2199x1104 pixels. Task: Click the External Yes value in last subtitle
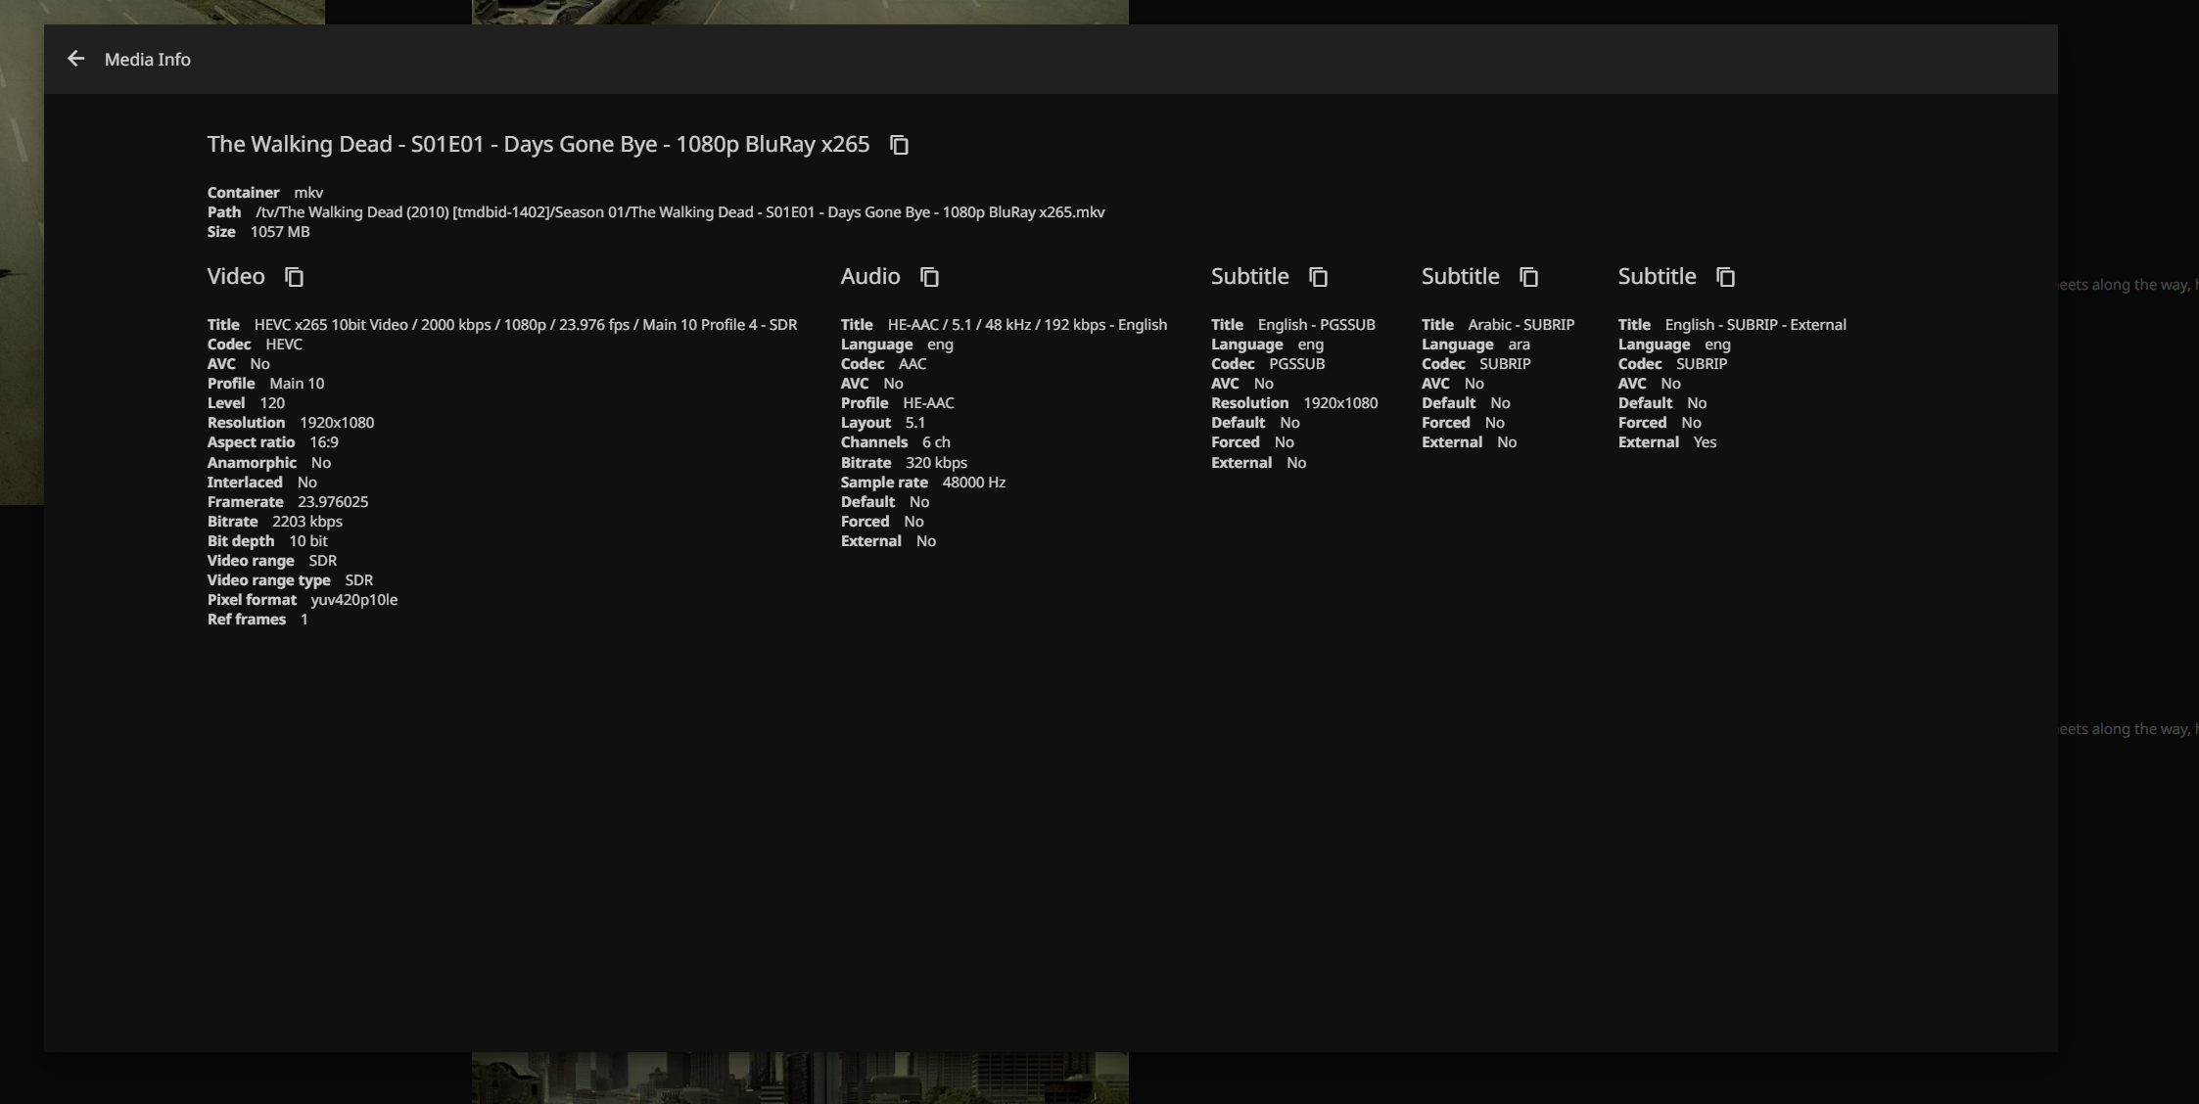[x=1705, y=442]
